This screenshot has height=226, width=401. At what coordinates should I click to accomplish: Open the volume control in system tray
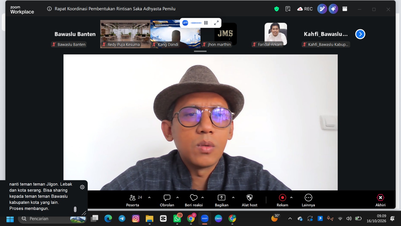[349, 219]
